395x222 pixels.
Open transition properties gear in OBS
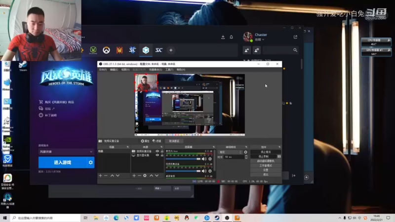coord(245,152)
